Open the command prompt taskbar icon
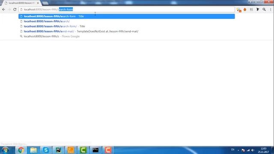274x154 pixels. point(95,150)
